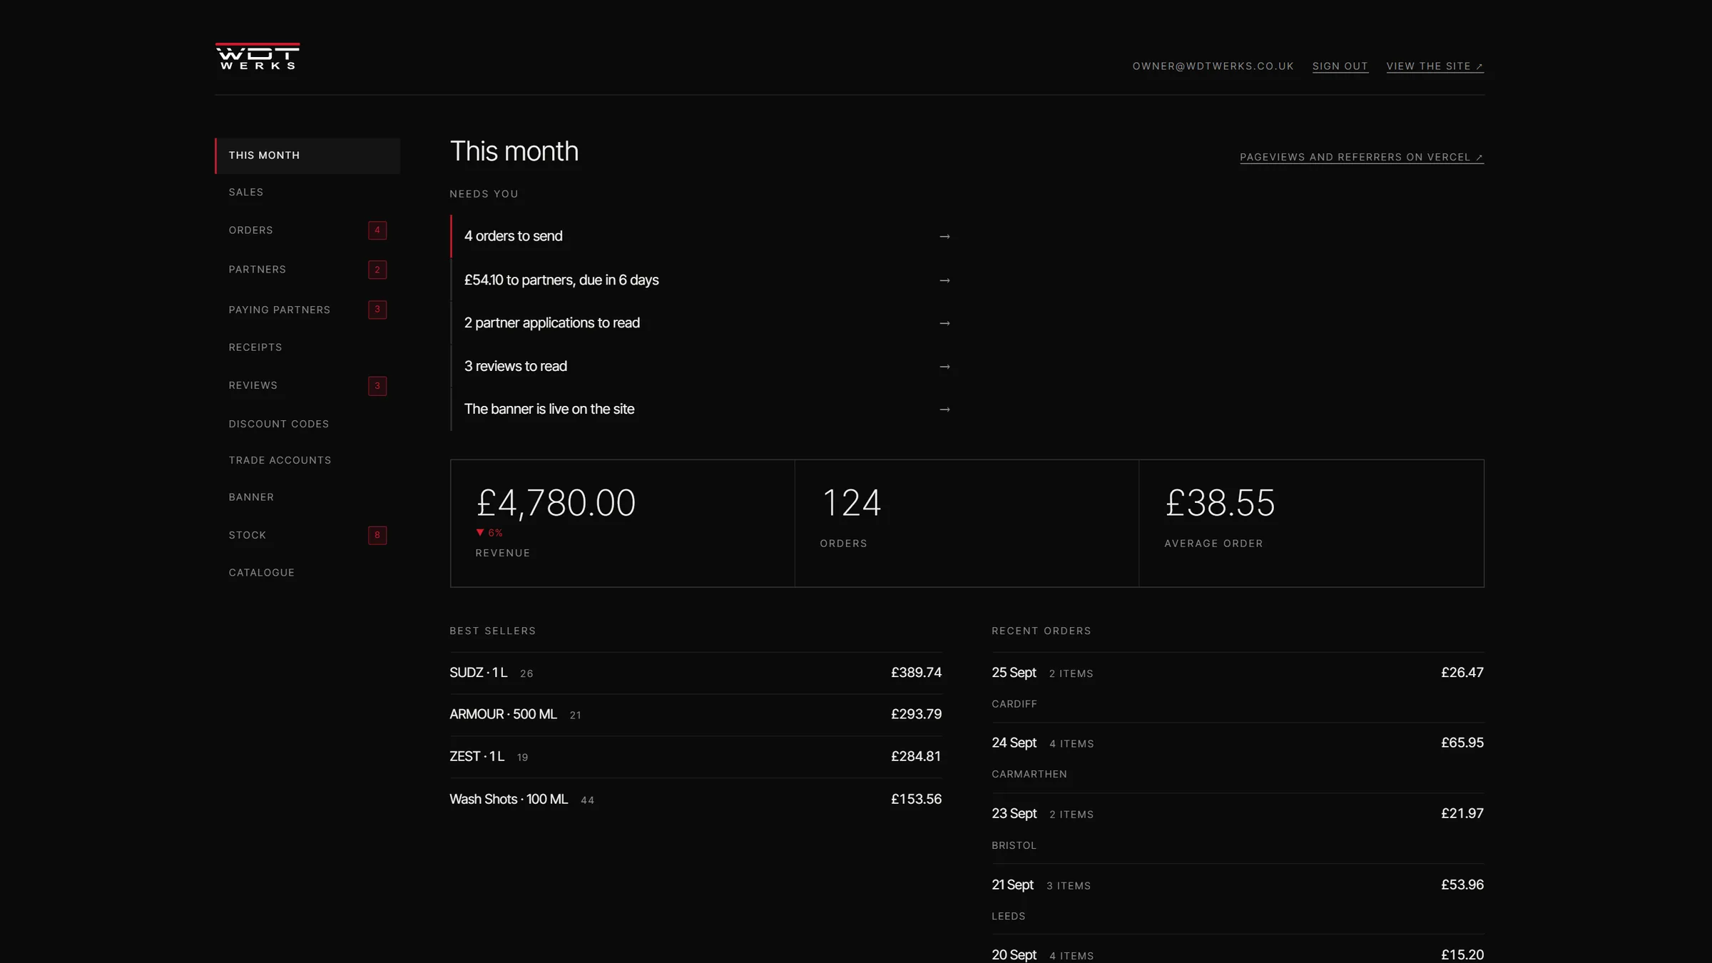Open Discount Codes page
Screen dimensions: 1712x963
tap(307, 424)
